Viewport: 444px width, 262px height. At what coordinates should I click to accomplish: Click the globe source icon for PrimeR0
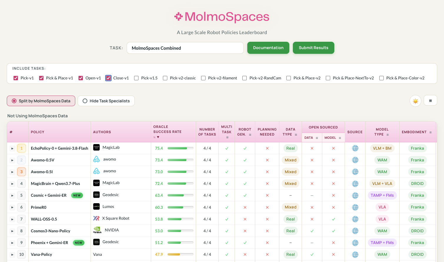pos(355,207)
